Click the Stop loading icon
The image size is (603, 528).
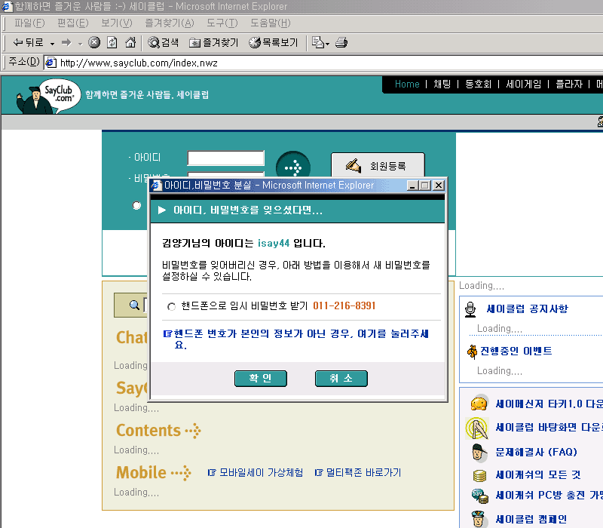[94, 42]
